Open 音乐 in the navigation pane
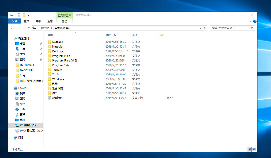The height and width of the screenshot is (158, 271). (23, 115)
